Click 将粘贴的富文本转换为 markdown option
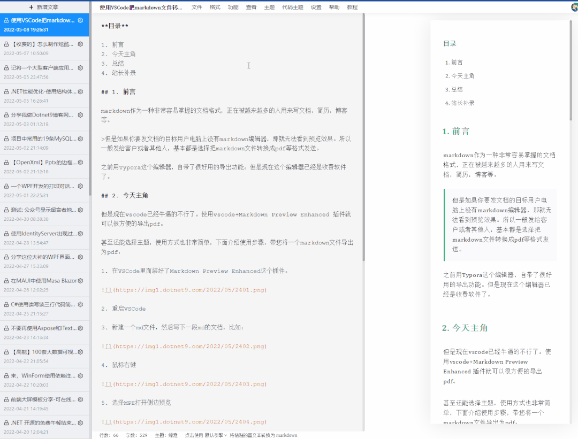The image size is (578, 439). [263, 435]
